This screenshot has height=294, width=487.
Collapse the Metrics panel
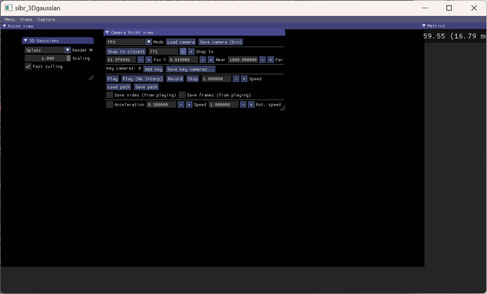tap(424, 25)
